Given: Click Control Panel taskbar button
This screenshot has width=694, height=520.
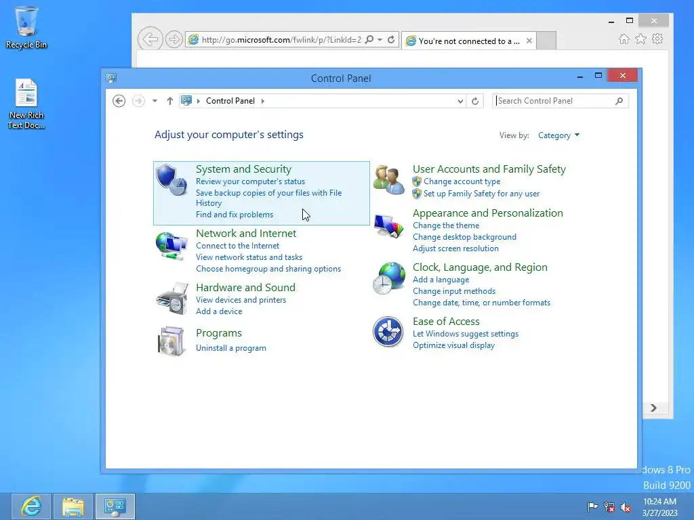Looking at the screenshot, I should 115,506.
